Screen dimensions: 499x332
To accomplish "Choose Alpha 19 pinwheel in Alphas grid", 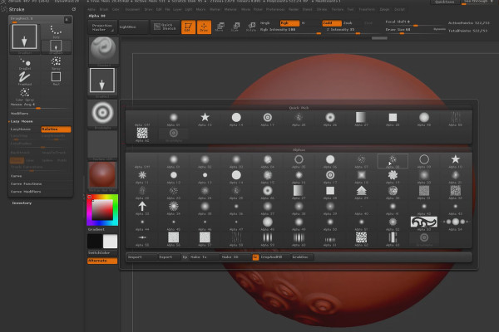I will [x=393, y=177].
